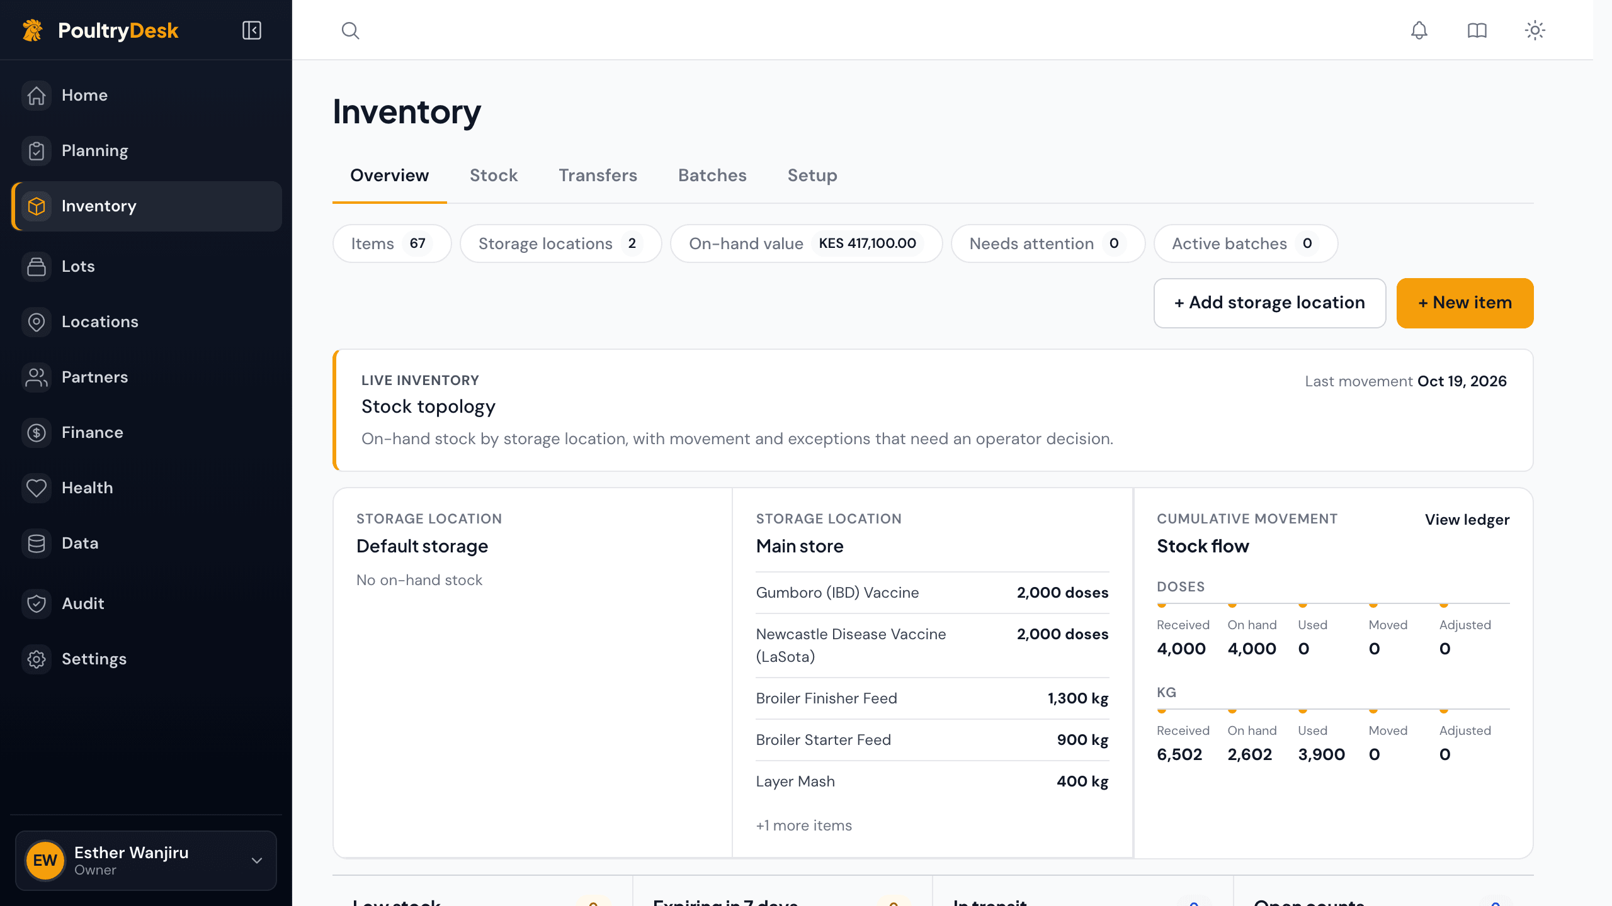This screenshot has height=906, width=1612.
Task: Click On-hand value KES 417,100.00 chip
Action: point(806,243)
